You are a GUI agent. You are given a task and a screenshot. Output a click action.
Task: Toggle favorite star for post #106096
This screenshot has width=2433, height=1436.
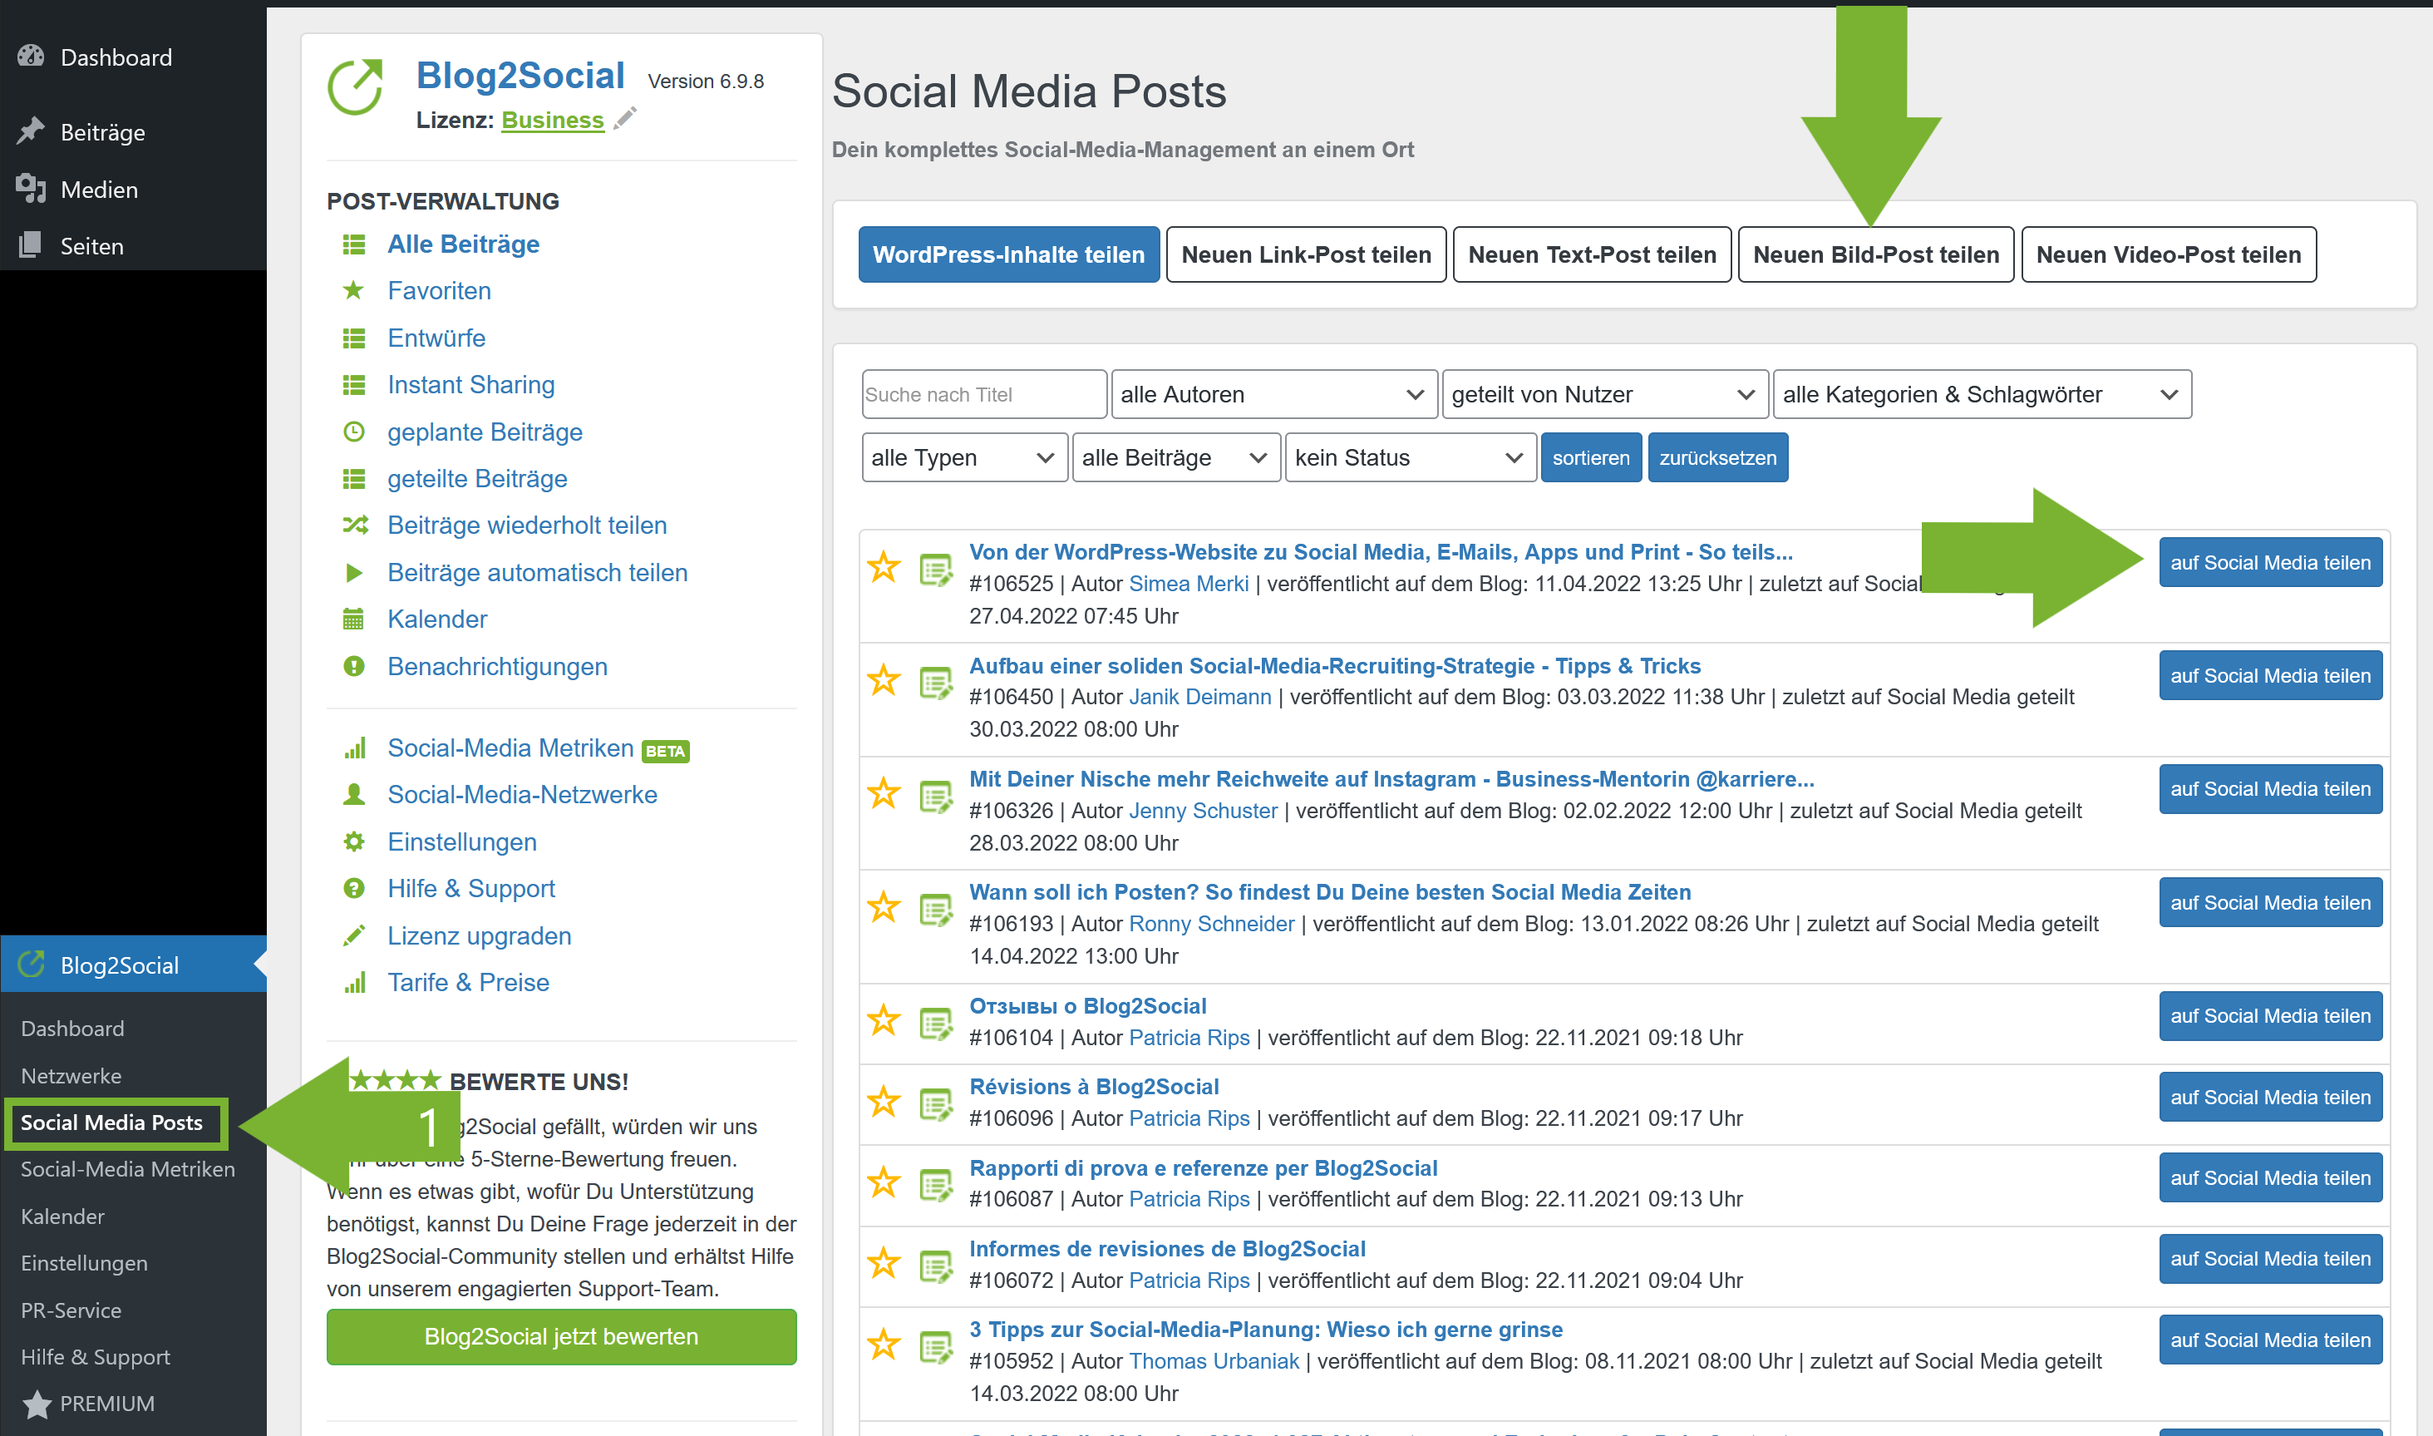(x=884, y=1101)
